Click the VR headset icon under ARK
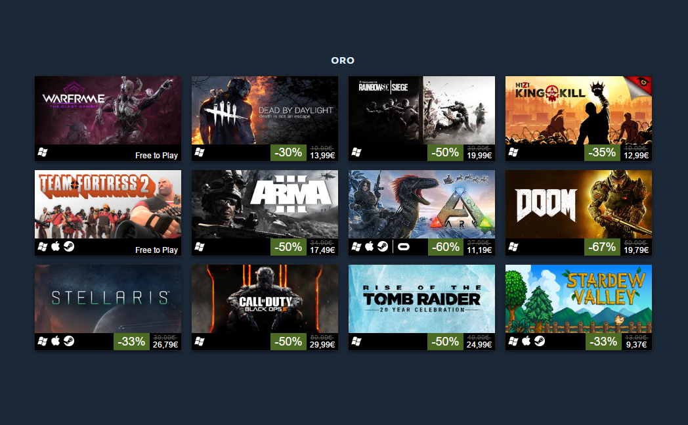 [403, 247]
